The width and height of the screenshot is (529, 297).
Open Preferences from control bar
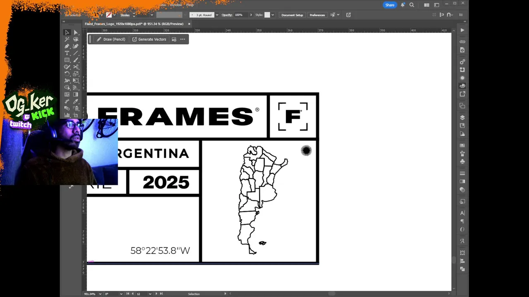coord(317,15)
